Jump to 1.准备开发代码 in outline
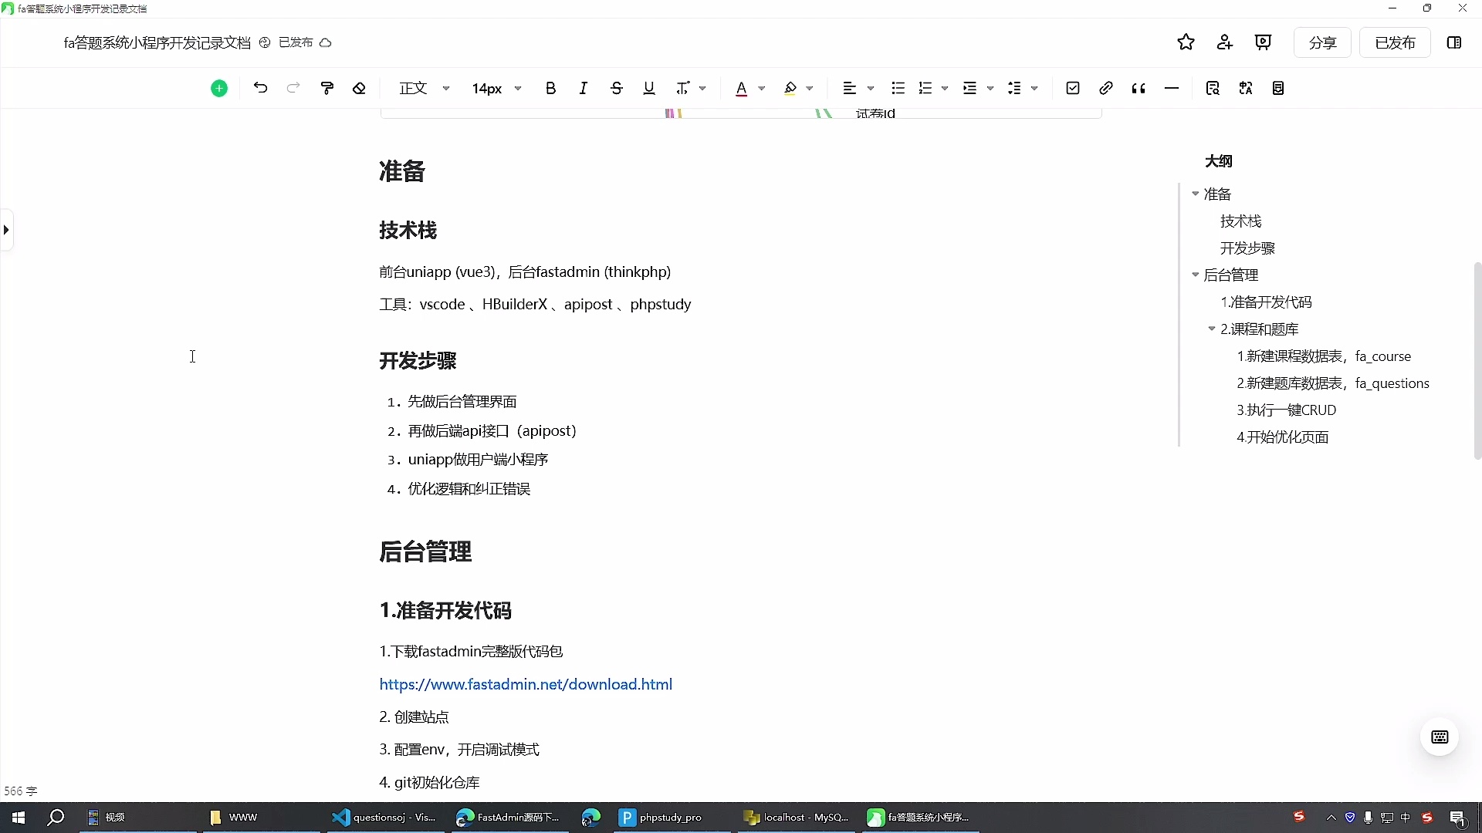Viewport: 1482px width, 833px height. 1266,302
